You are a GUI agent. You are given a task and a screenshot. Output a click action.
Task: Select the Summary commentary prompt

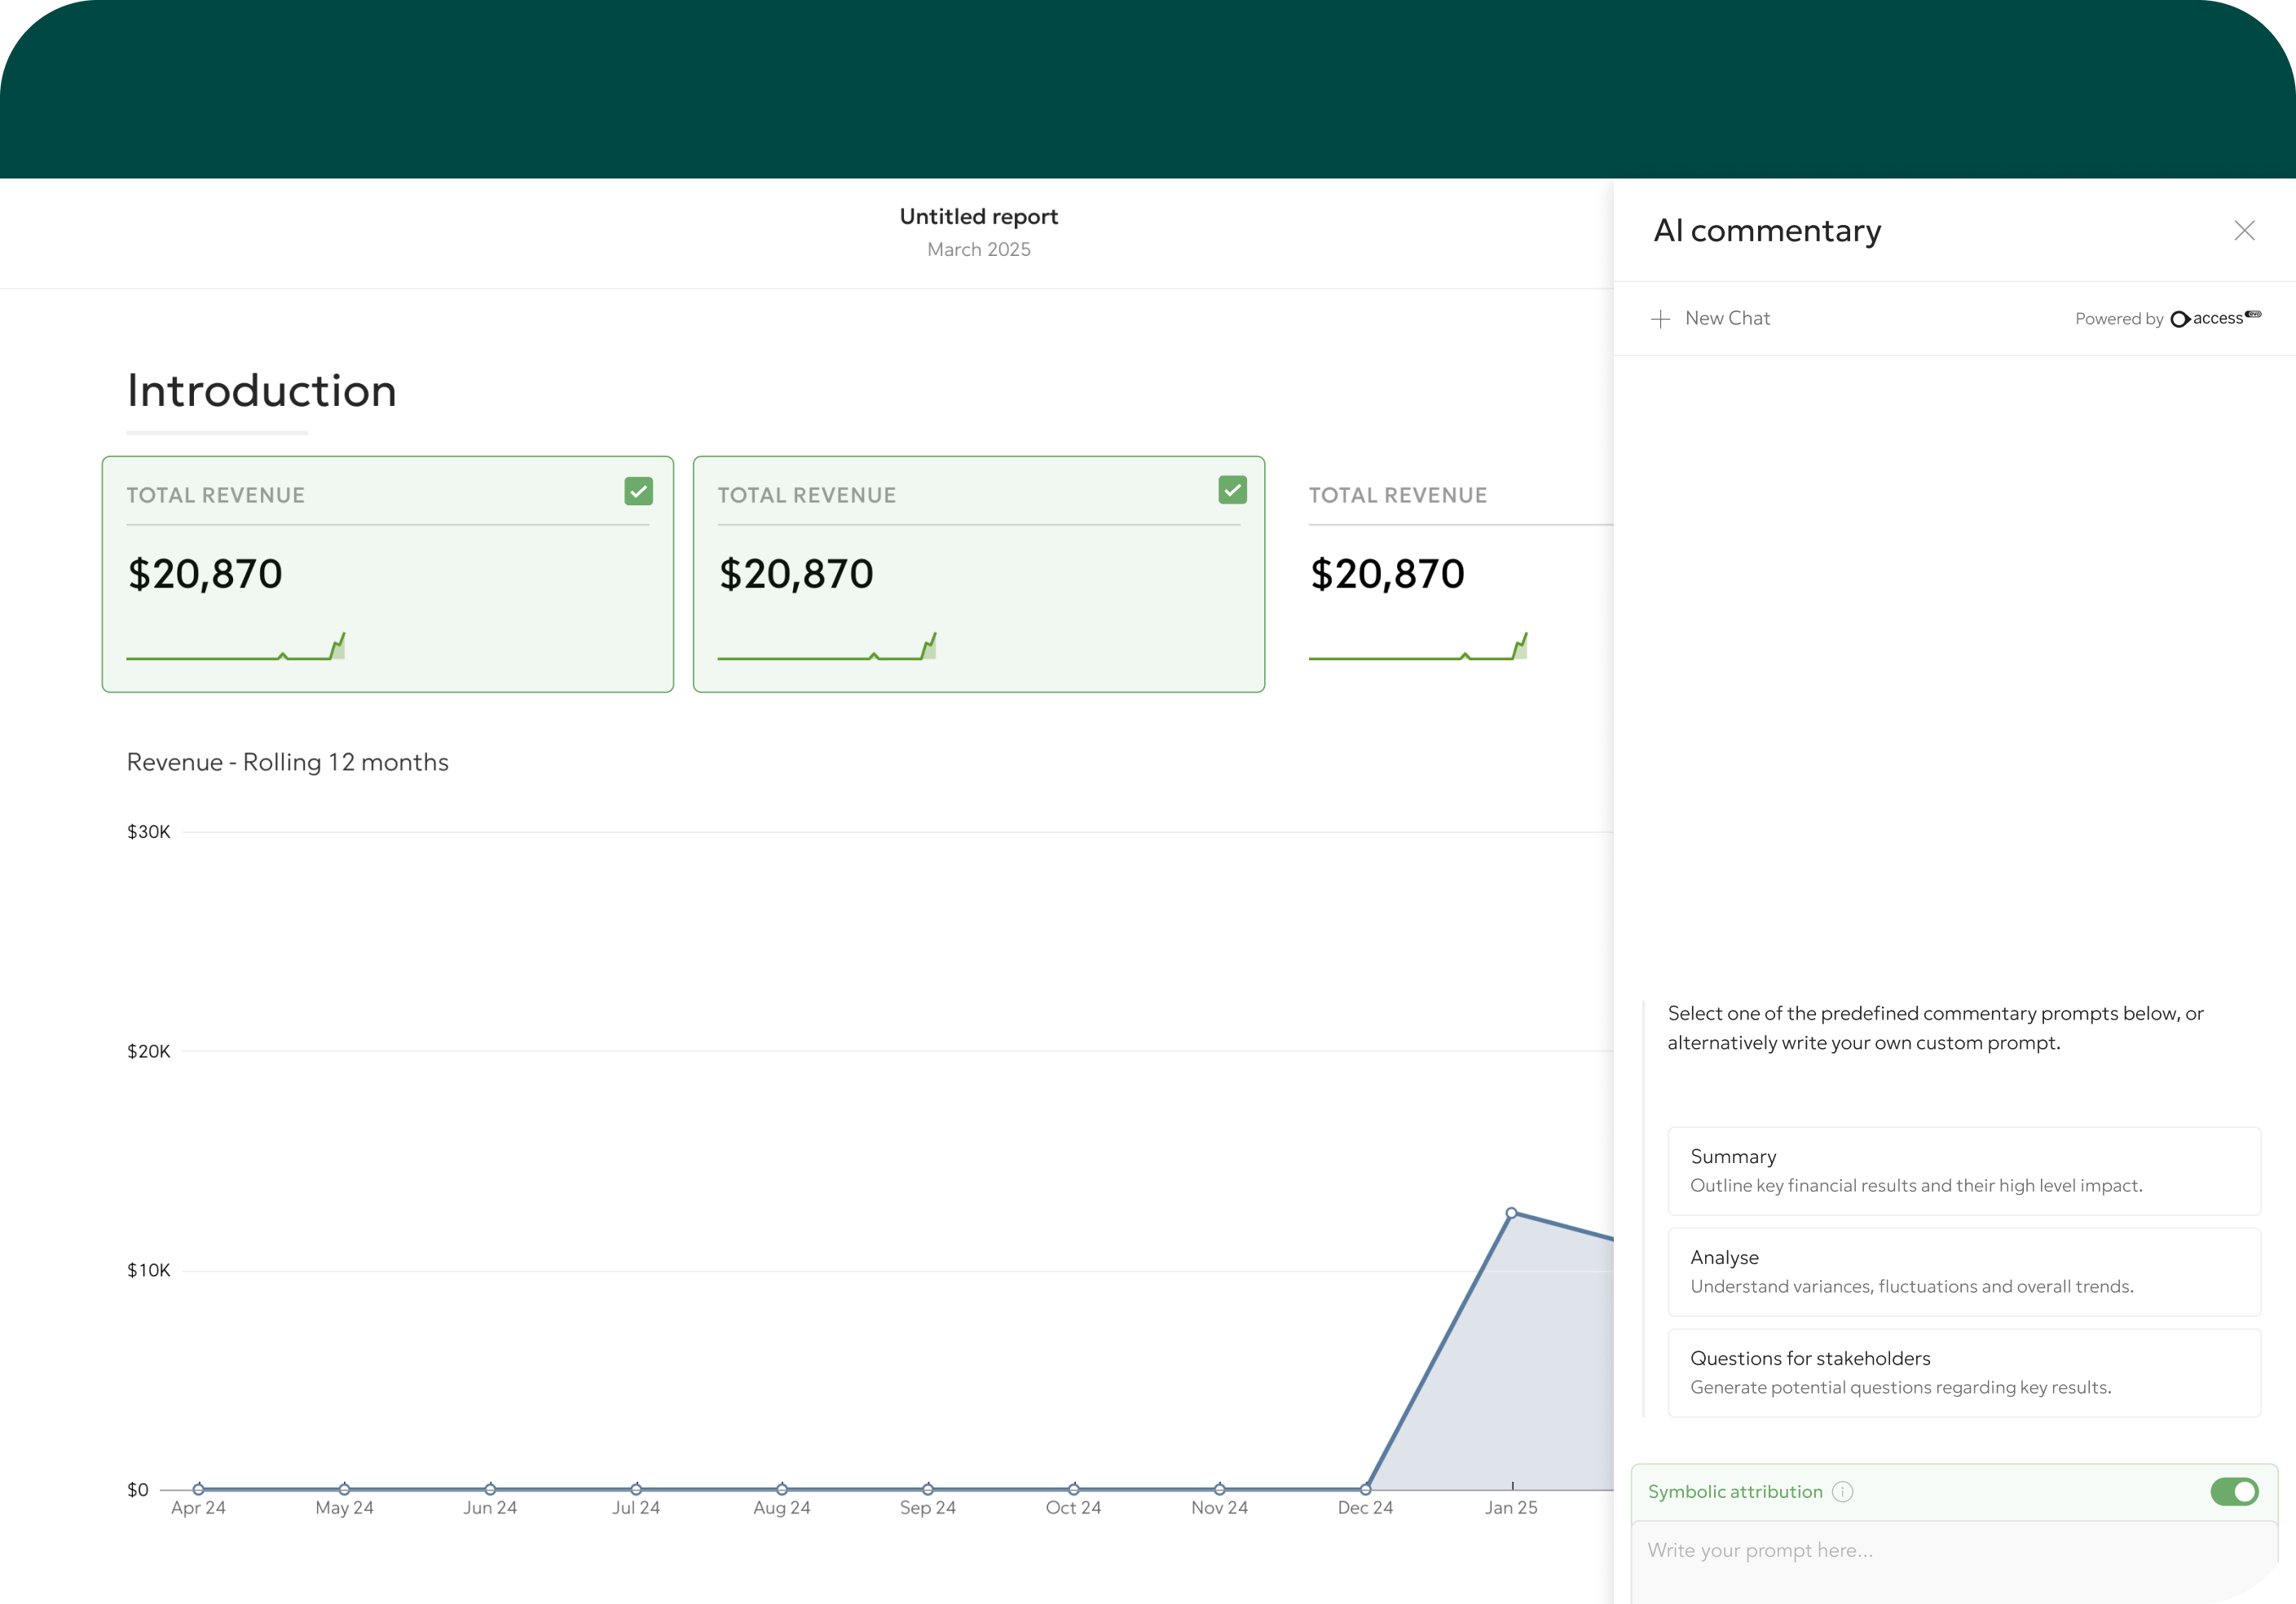[x=1963, y=1171]
